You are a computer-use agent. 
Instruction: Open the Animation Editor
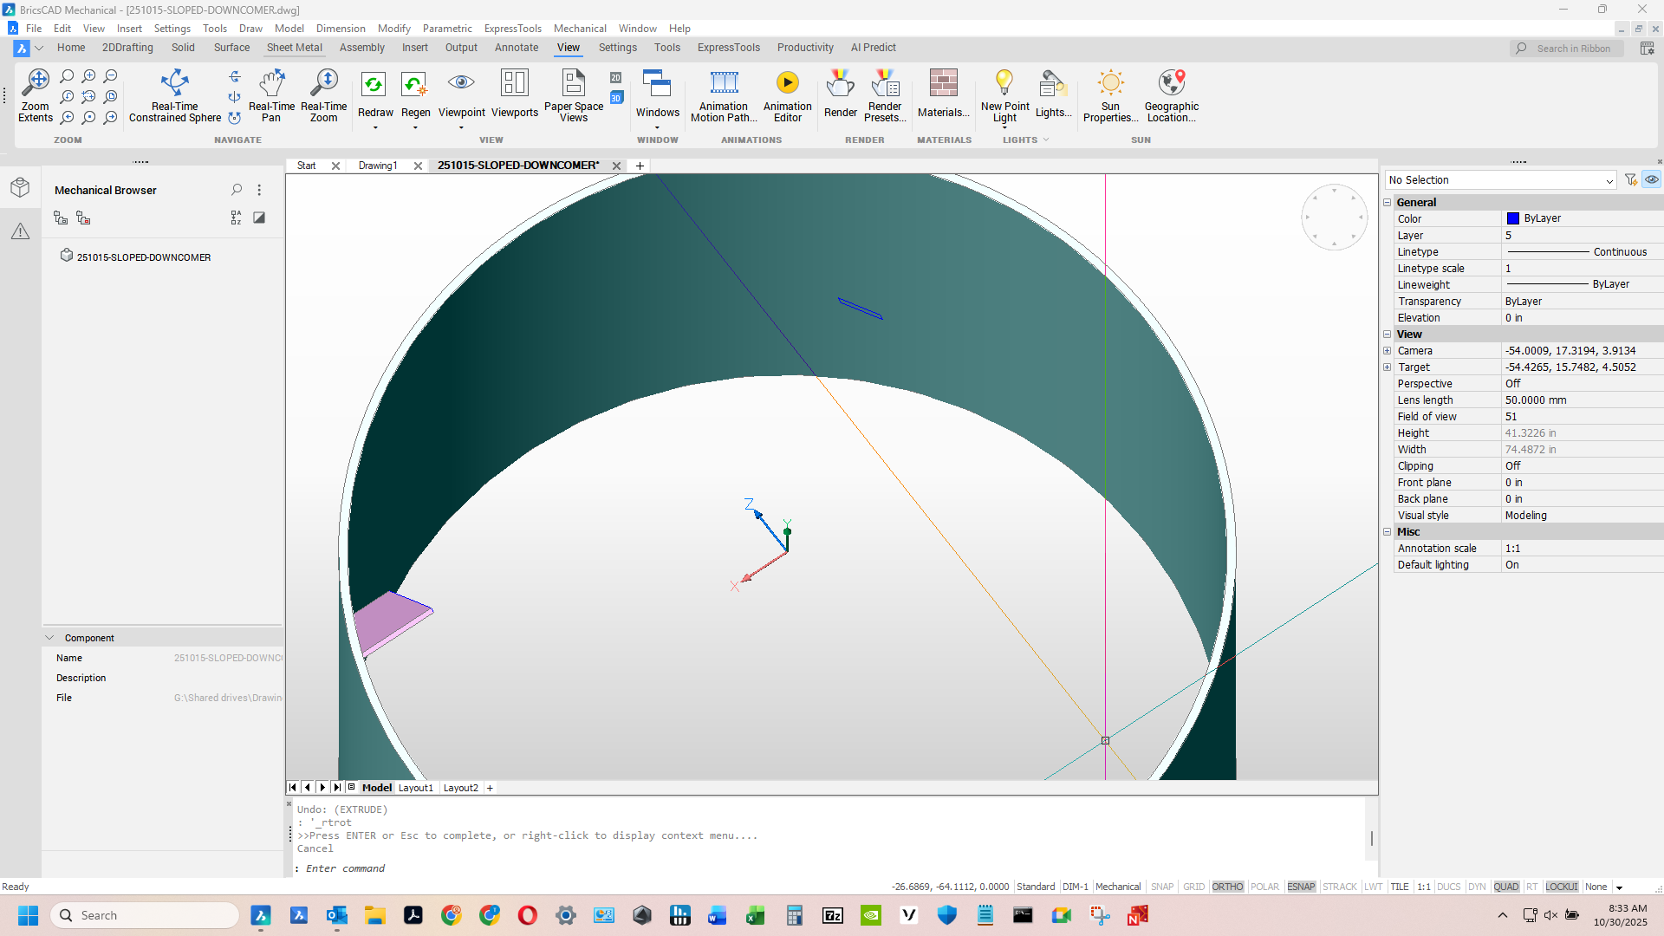click(x=787, y=95)
